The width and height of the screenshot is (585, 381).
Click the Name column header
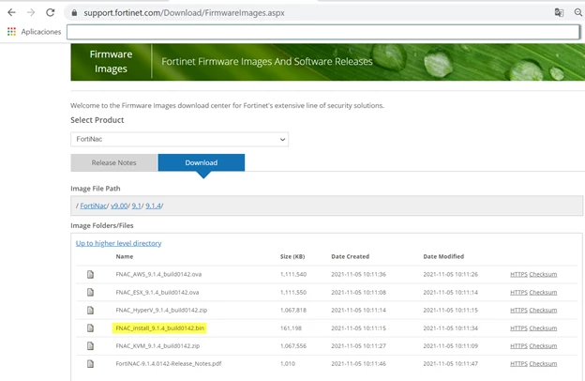(x=125, y=256)
